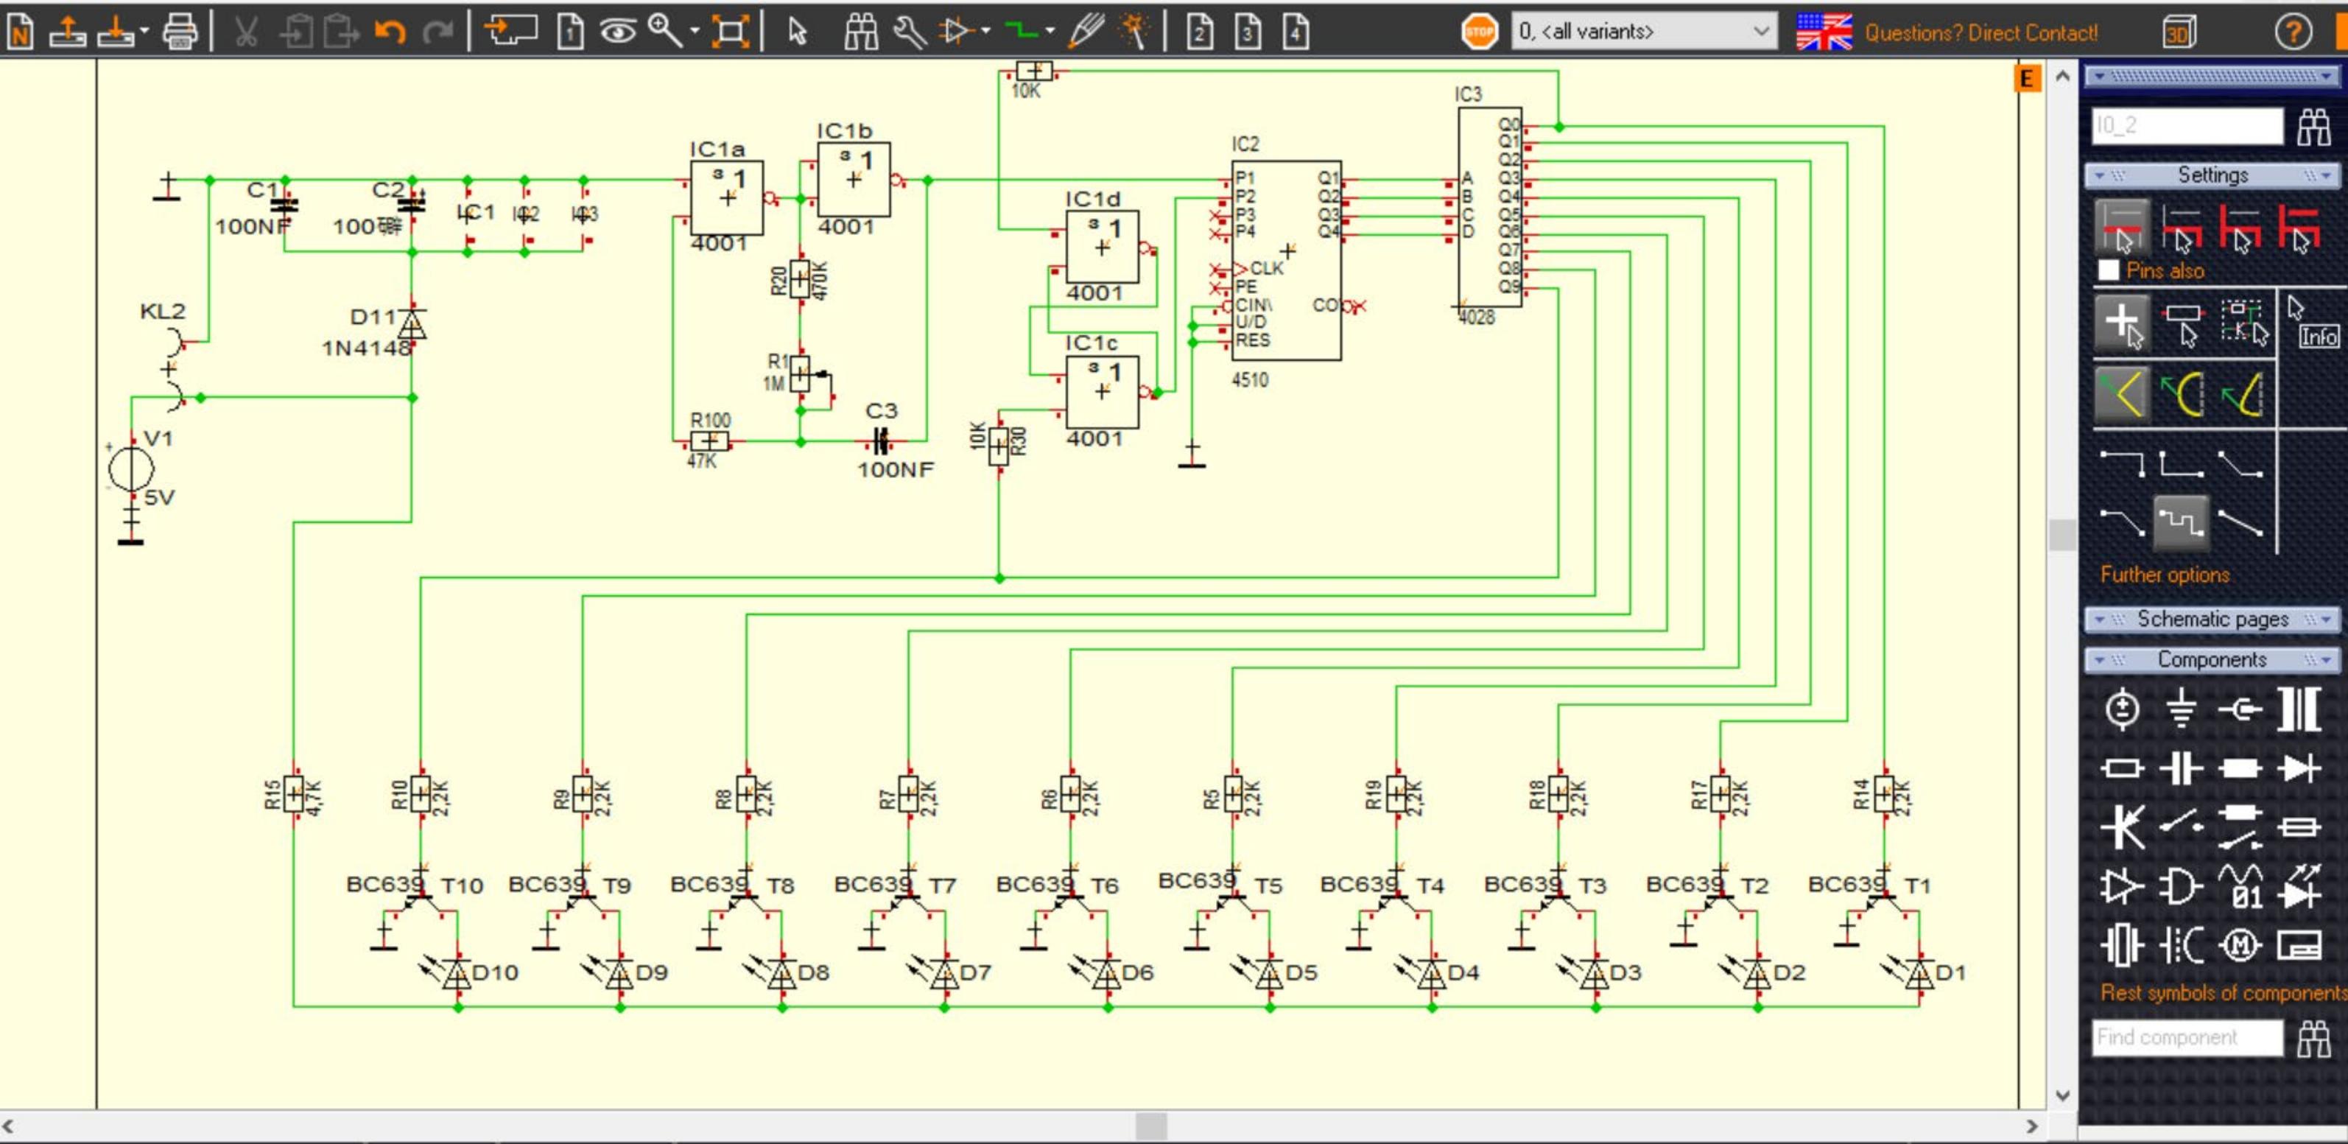Select the pointer mode arrow tool
The width and height of the screenshot is (2348, 1144).
[x=798, y=32]
